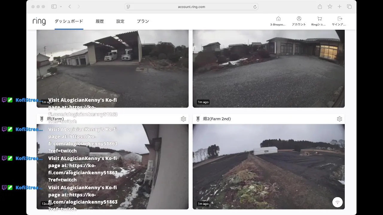
Task: Click the camera device icon beside 畑2(Farm 2nd)
Action: pyautogui.click(x=198, y=119)
